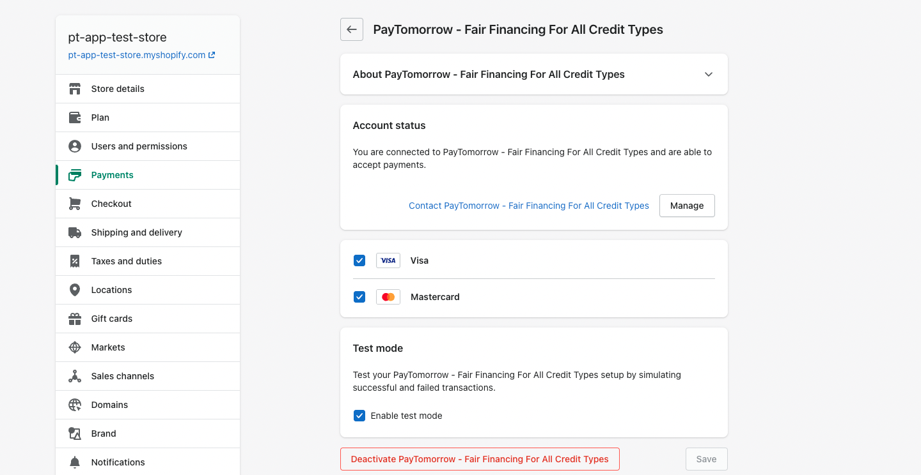921x475 pixels.
Task: Open Domains settings
Action: click(148, 405)
